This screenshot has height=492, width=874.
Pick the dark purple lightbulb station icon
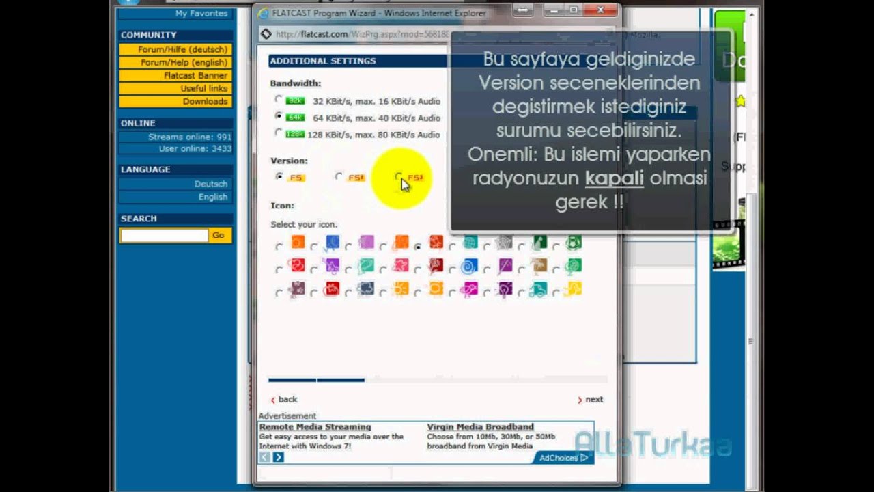pos(505,289)
